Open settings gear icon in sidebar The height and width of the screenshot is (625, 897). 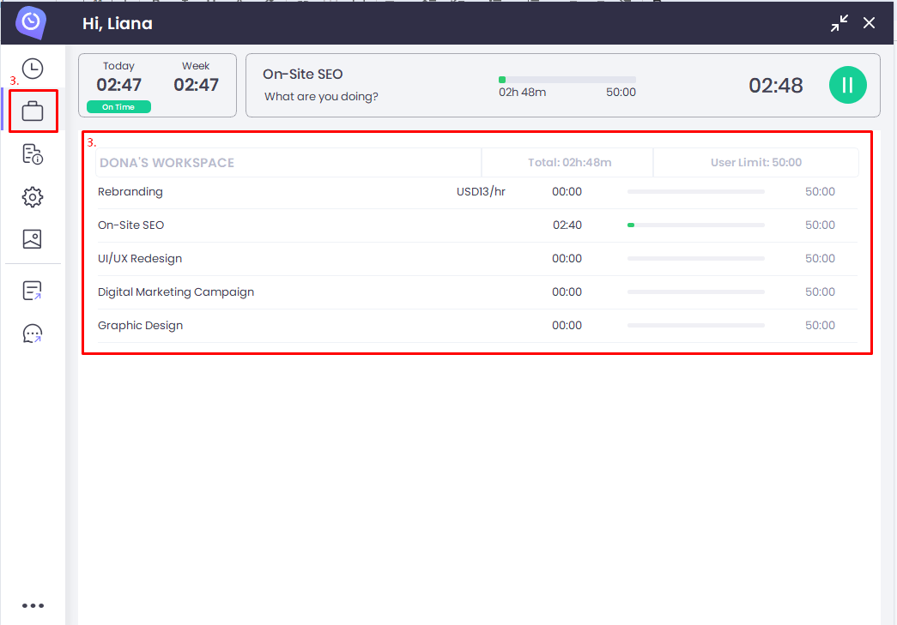tap(33, 197)
